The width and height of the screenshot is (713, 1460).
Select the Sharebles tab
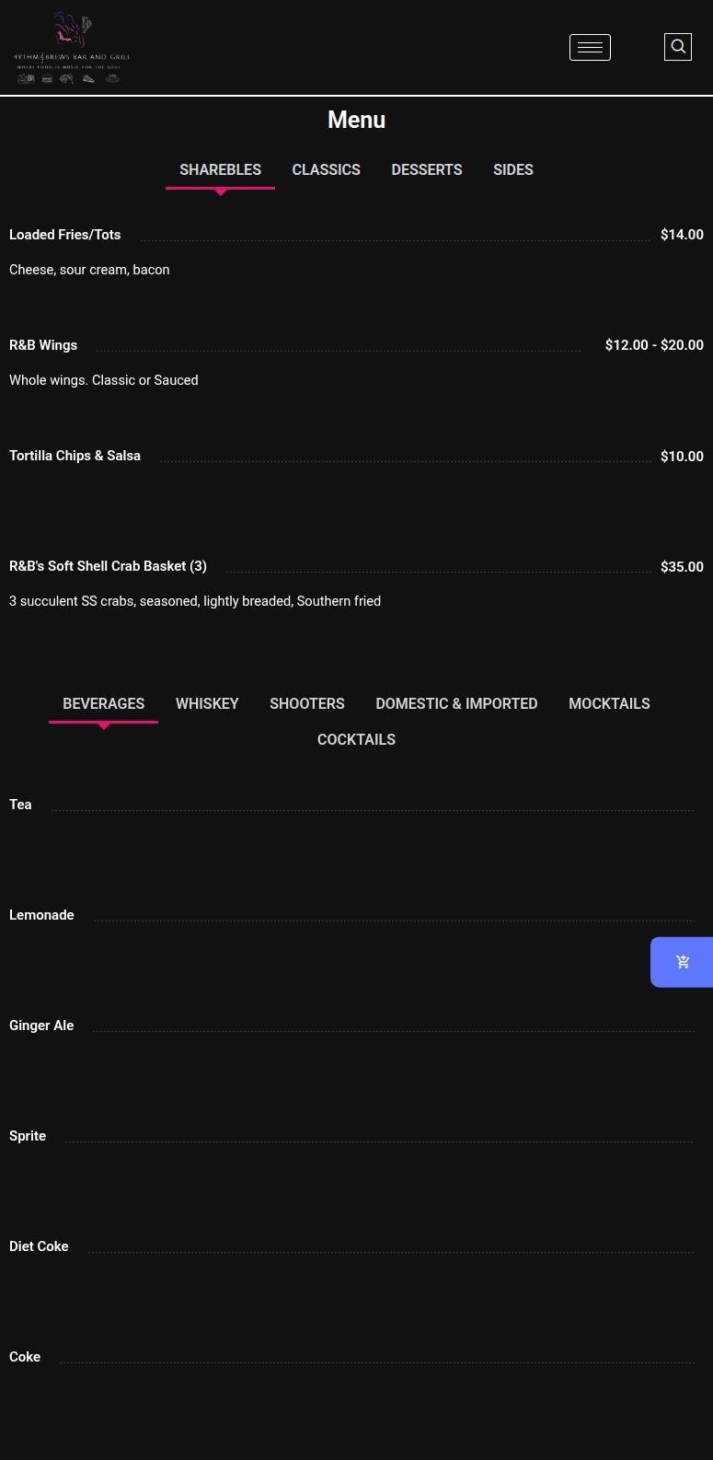click(220, 170)
